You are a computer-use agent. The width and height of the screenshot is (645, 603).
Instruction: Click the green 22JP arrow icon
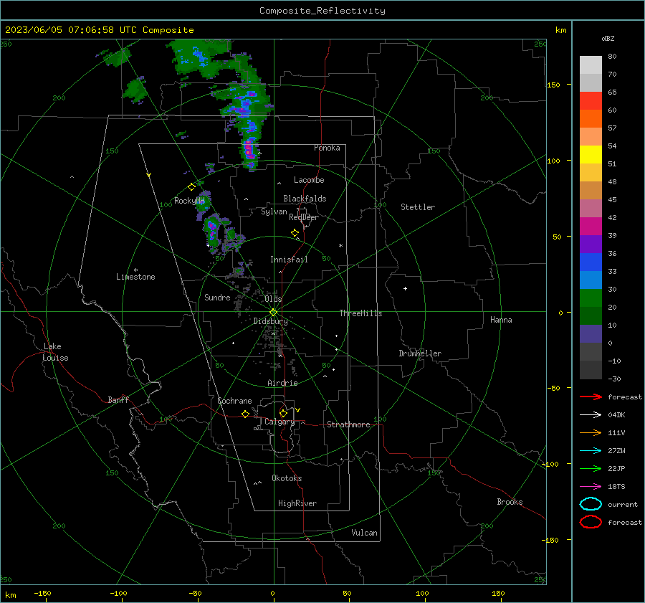coord(591,468)
